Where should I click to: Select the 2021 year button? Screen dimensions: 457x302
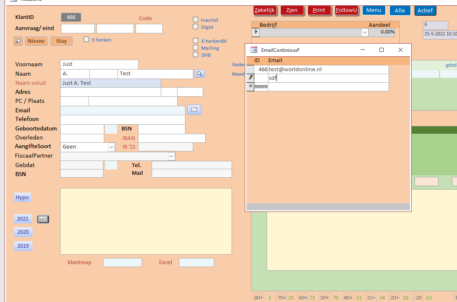(23, 219)
